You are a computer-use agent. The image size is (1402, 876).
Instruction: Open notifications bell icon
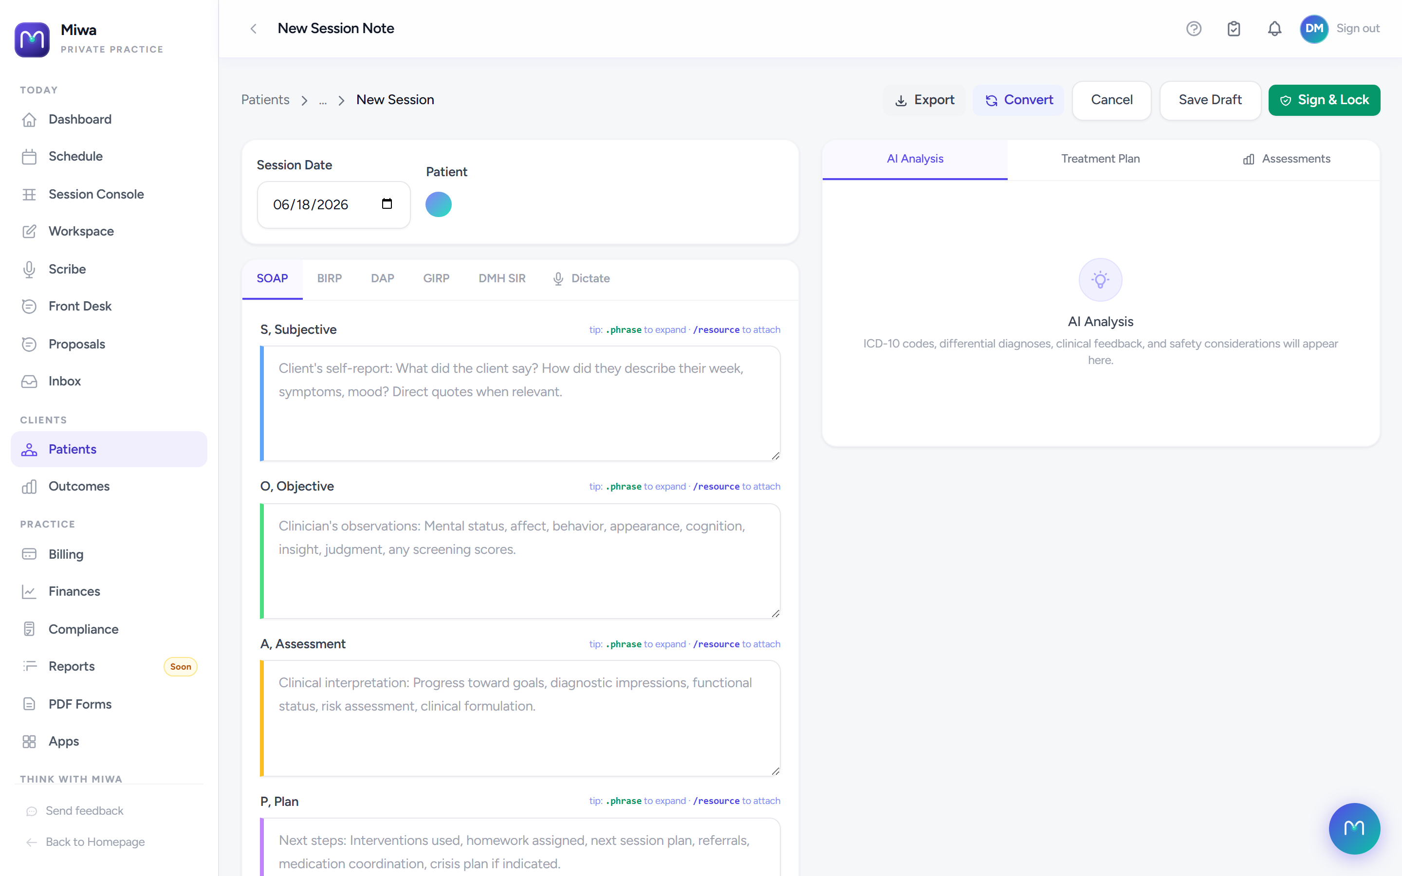pos(1274,28)
